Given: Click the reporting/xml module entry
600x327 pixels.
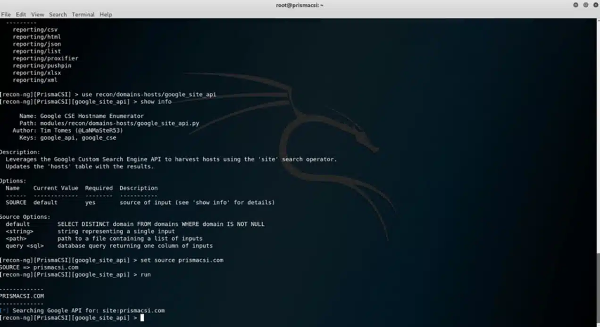Looking at the screenshot, I should pos(35,80).
